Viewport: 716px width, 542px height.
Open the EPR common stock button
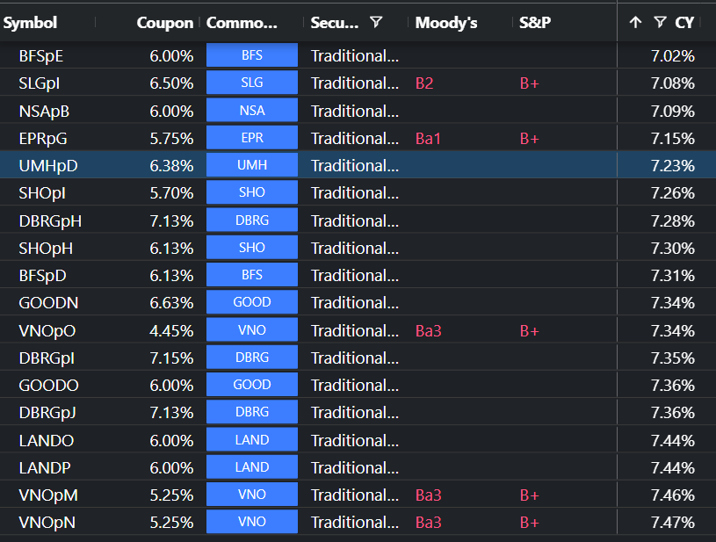[252, 138]
